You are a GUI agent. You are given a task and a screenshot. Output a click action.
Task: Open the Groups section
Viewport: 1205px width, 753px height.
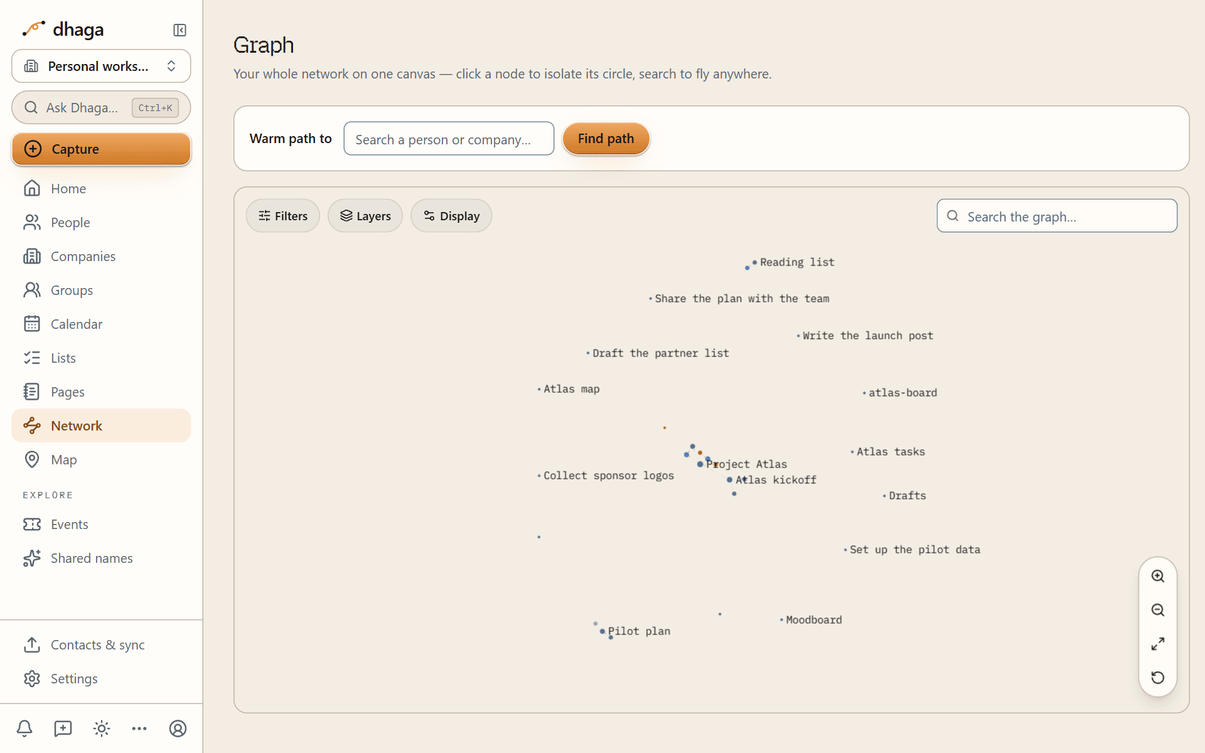coord(101,290)
